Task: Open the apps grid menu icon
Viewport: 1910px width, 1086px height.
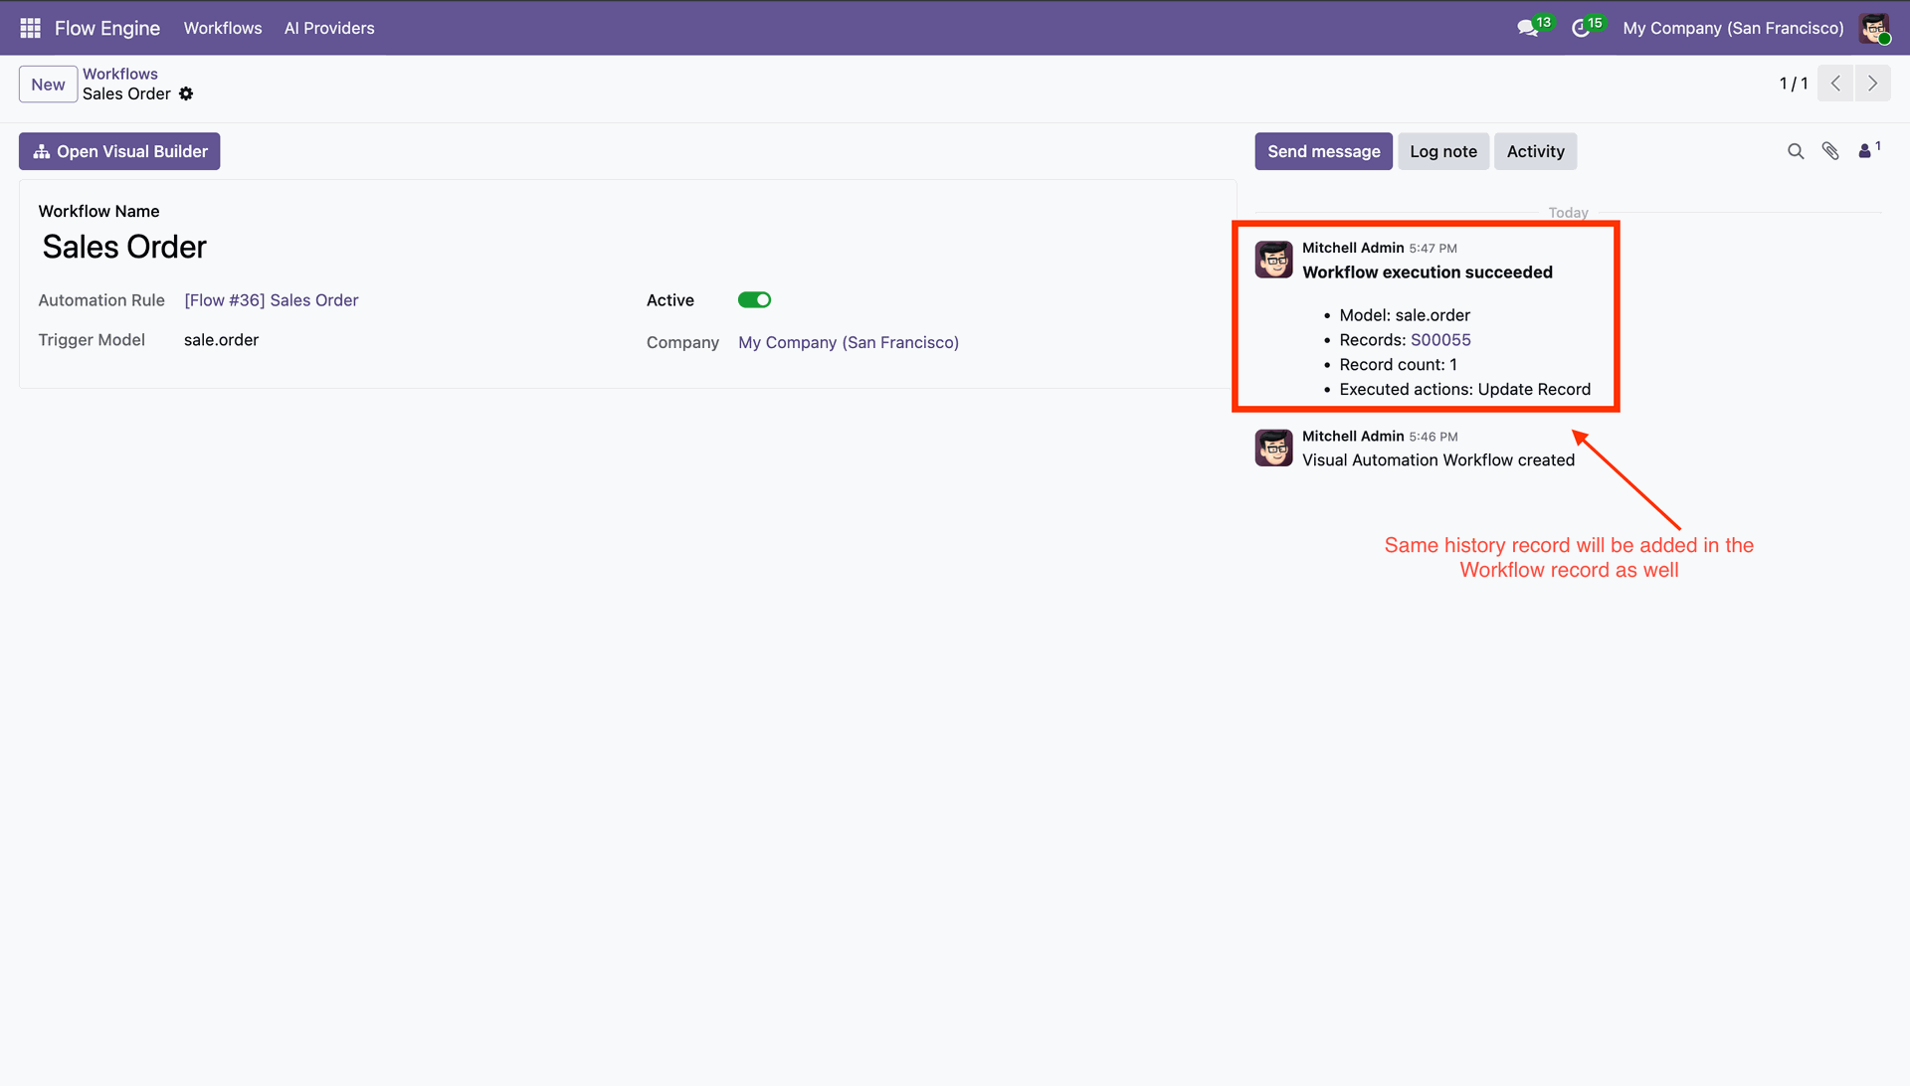Action: point(30,28)
